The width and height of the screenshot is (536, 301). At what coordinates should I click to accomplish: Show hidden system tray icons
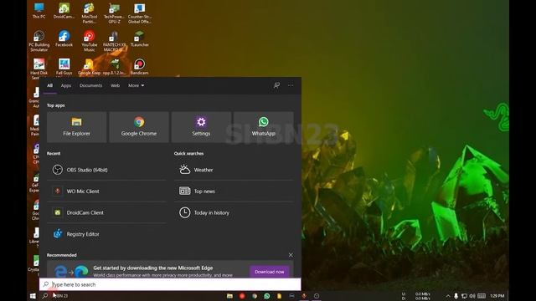point(448,296)
